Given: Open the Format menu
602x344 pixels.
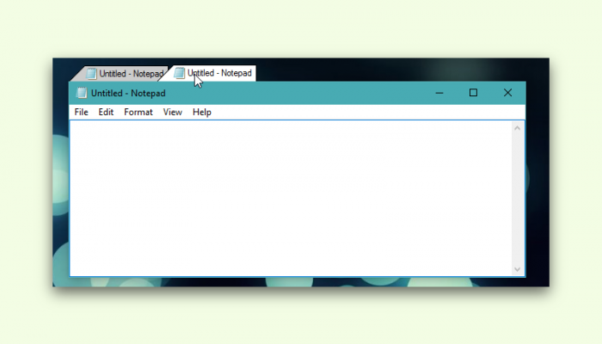Looking at the screenshot, I should tap(138, 112).
